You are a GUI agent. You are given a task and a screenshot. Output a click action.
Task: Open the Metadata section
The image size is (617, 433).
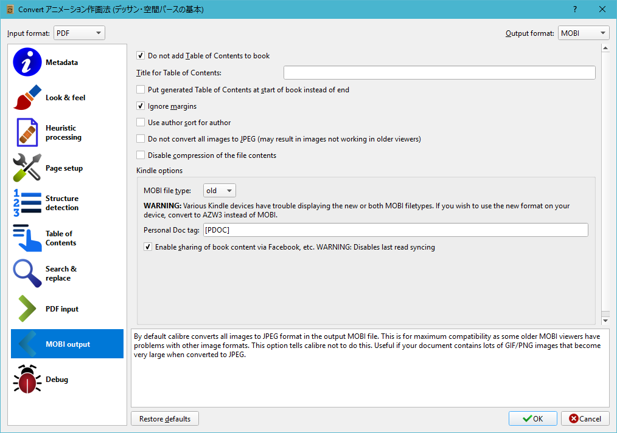pyautogui.click(x=68, y=62)
